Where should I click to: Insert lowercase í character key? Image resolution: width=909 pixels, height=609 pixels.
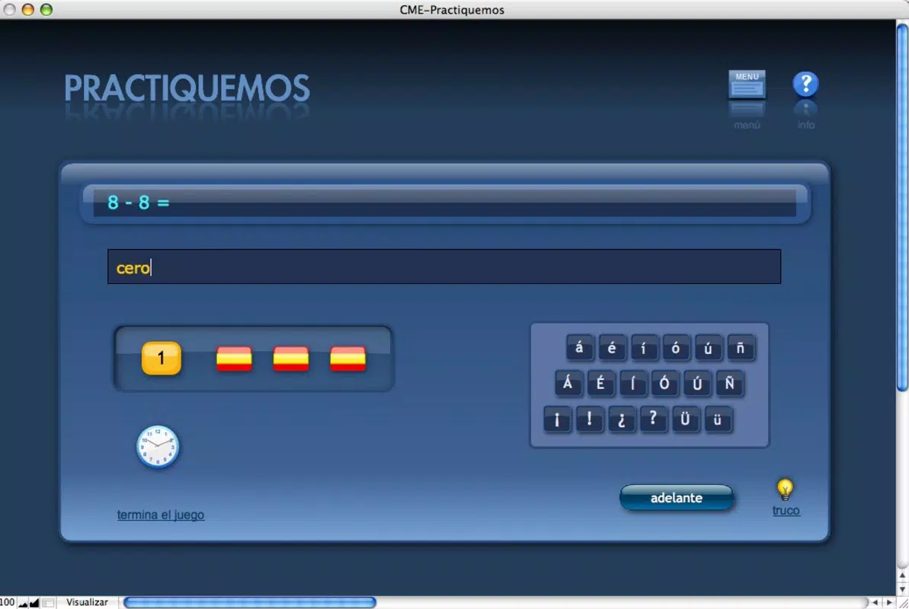point(644,348)
